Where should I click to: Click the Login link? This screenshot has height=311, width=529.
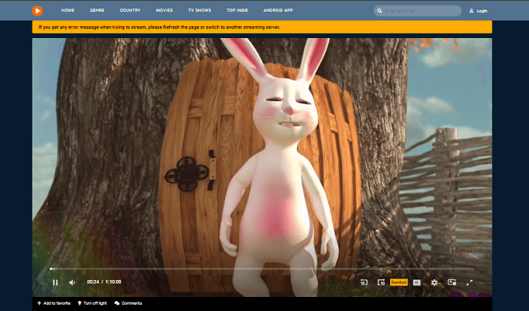click(478, 11)
